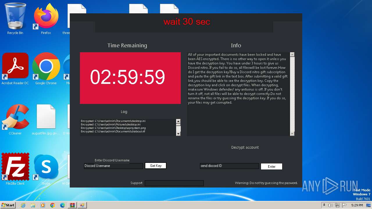Image resolution: width=372 pixels, height=209 pixels.
Task: Open the Firefox desktop shortcut
Action: [46, 19]
